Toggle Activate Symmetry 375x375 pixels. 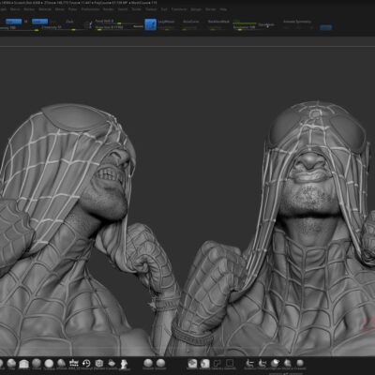coord(297,22)
